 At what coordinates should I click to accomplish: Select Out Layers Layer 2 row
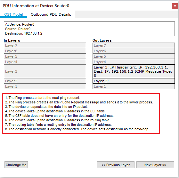click(x=134, y=81)
